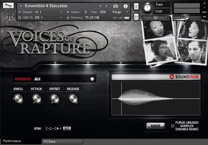Show instrument info with the i icon
The height and width of the screenshot is (145, 208).
[126, 6]
